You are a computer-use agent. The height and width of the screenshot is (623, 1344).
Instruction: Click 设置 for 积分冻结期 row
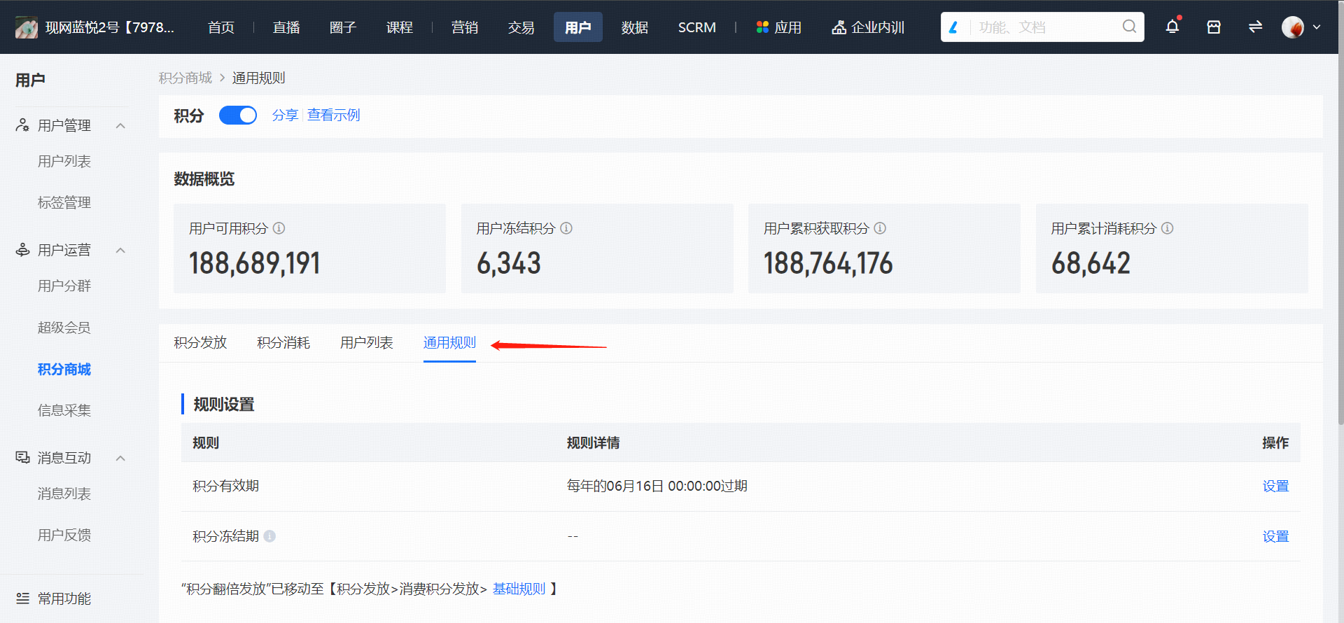point(1275,536)
